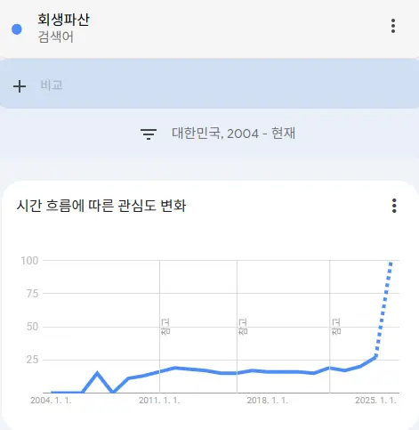419x430 pixels.
Task: Open the 회생파산 search term options menu
Action: pos(393,26)
